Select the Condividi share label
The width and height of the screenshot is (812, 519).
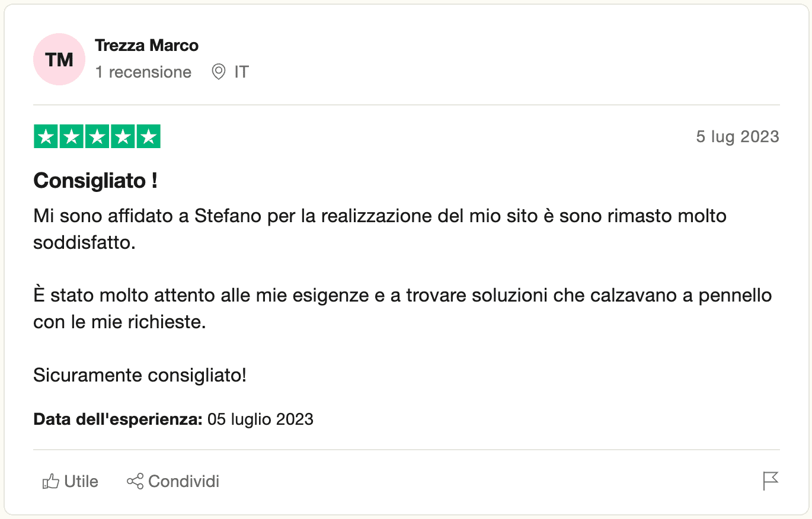184,482
